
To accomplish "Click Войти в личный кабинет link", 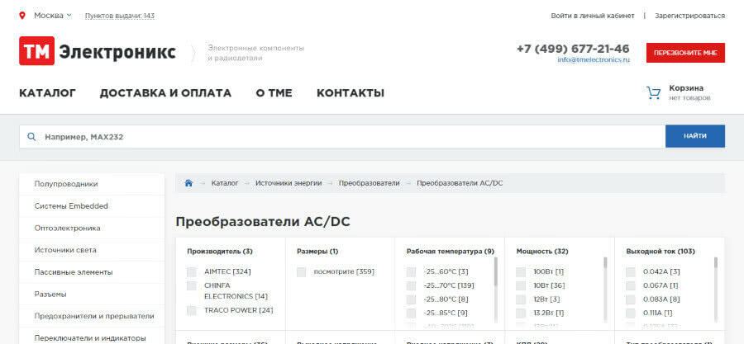I will point(593,16).
